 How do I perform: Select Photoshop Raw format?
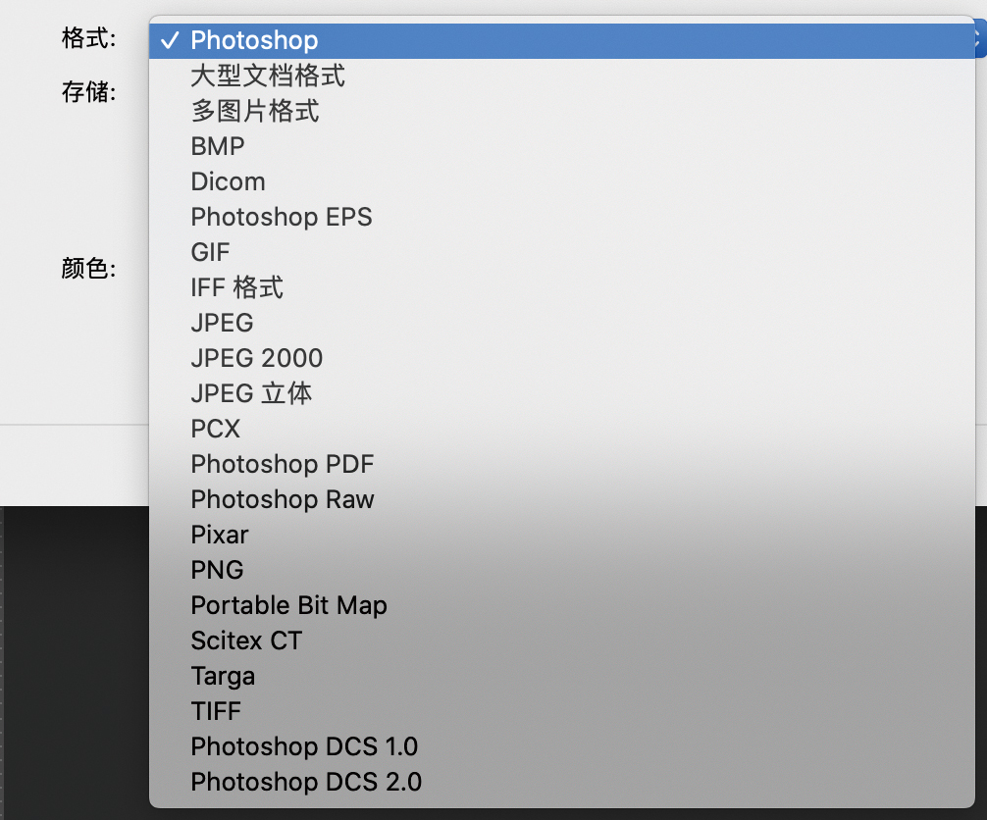pos(561,499)
